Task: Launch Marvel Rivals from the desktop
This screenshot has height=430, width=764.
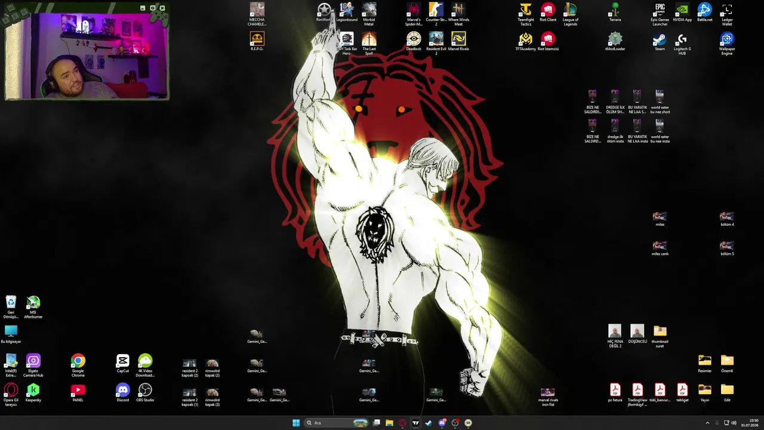Action: point(458,41)
